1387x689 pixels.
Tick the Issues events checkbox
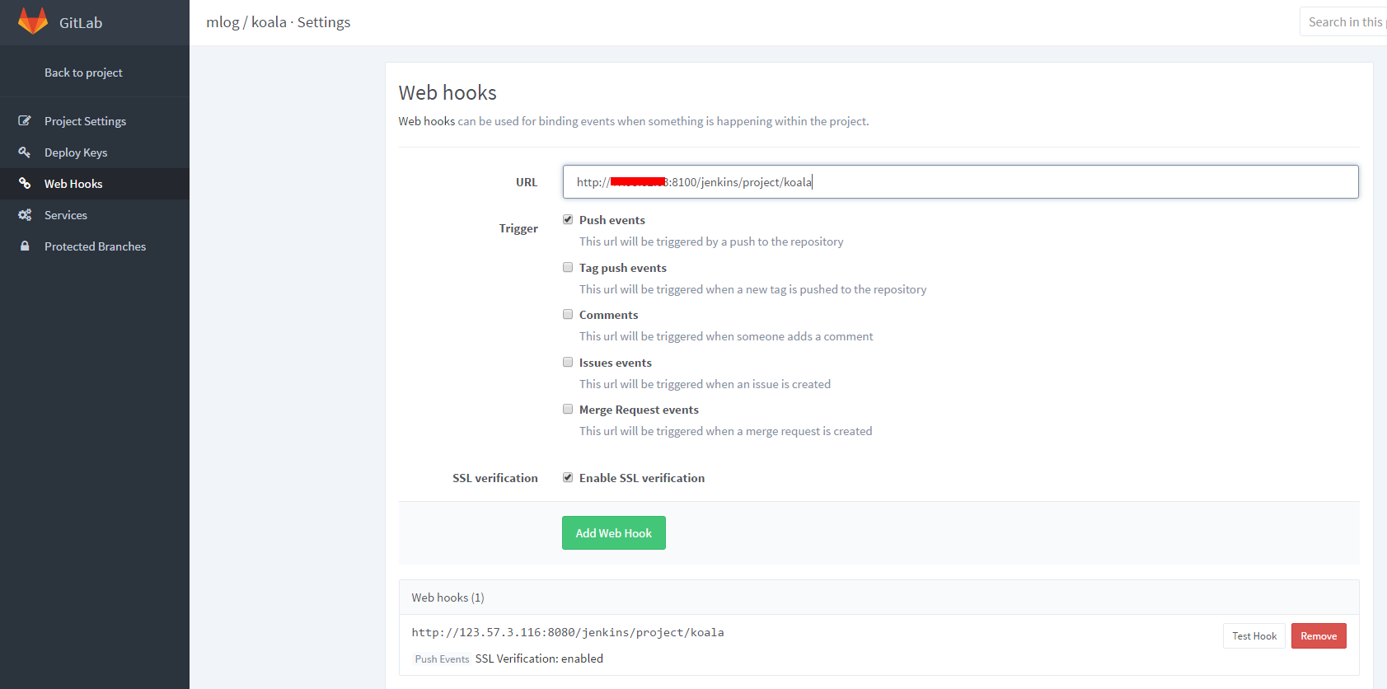568,362
